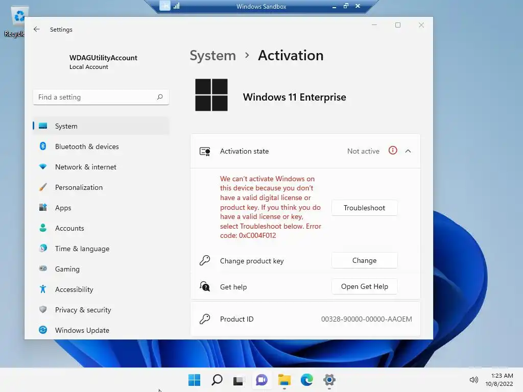The width and height of the screenshot is (523, 392).
Task: Open Apps settings
Action: tap(101, 208)
